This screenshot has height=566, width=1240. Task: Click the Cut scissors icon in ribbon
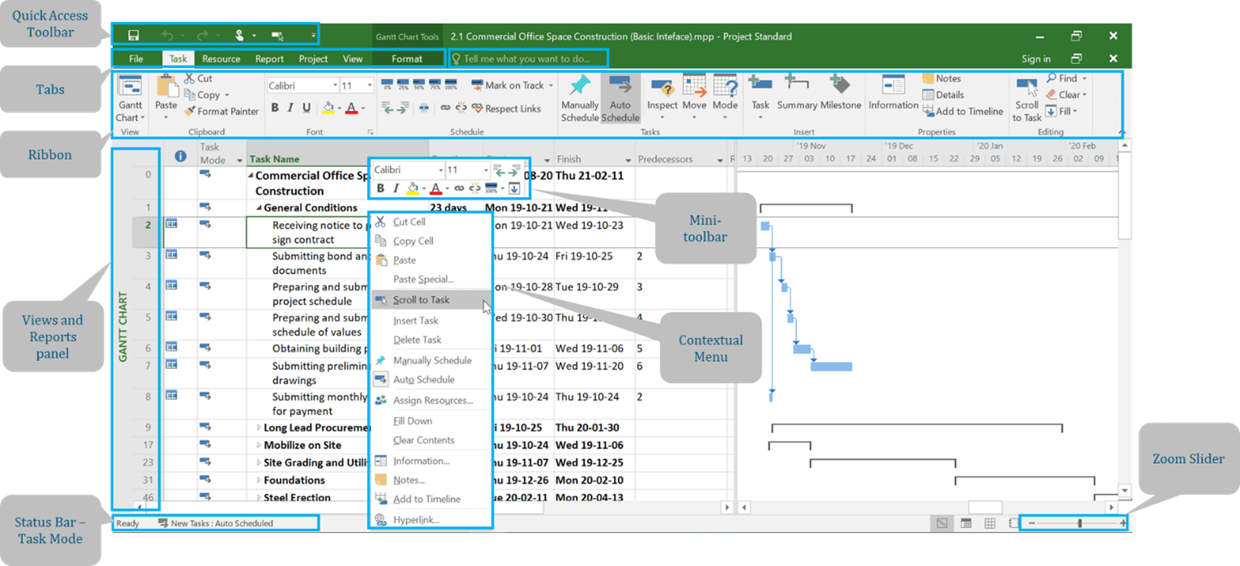[x=189, y=79]
